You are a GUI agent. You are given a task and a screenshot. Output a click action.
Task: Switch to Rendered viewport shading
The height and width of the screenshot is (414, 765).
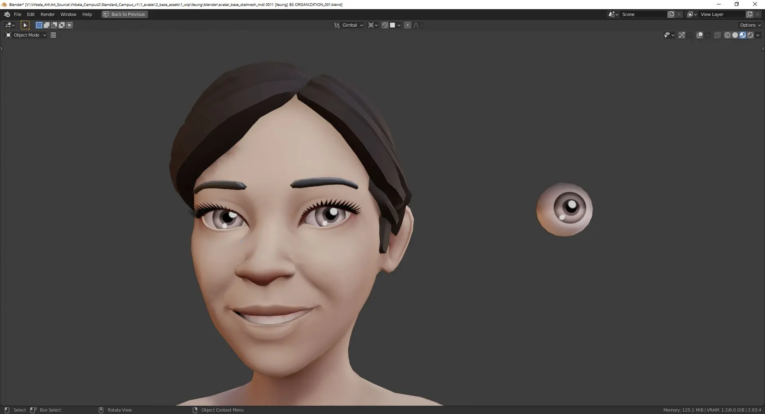coord(750,35)
